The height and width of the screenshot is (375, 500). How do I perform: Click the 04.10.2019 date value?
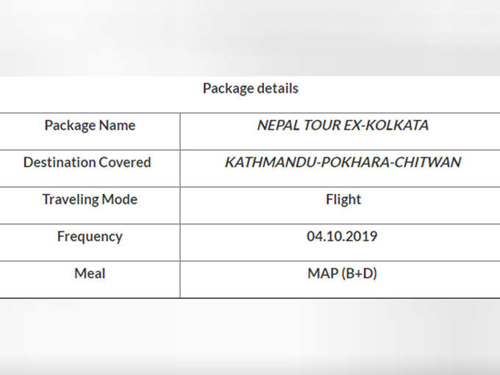[x=342, y=236]
